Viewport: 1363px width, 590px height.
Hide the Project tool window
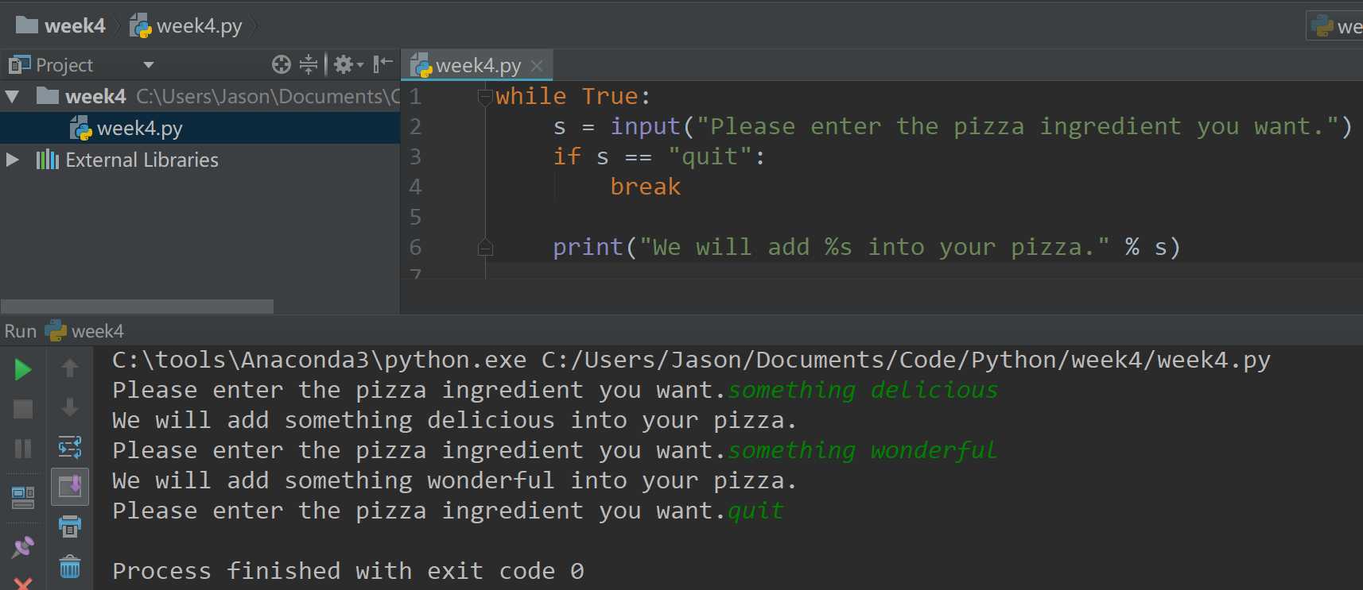tap(382, 64)
